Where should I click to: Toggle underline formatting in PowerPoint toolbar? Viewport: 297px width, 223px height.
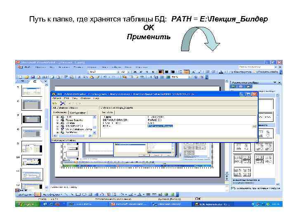pyautogui.click(x=147, y=72)
